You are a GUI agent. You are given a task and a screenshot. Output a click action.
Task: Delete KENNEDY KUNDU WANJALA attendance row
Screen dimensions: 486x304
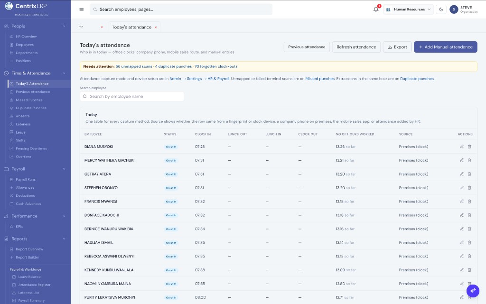(x=469, y=270)
